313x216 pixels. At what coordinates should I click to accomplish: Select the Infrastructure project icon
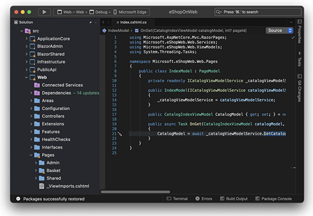[32, 62]
